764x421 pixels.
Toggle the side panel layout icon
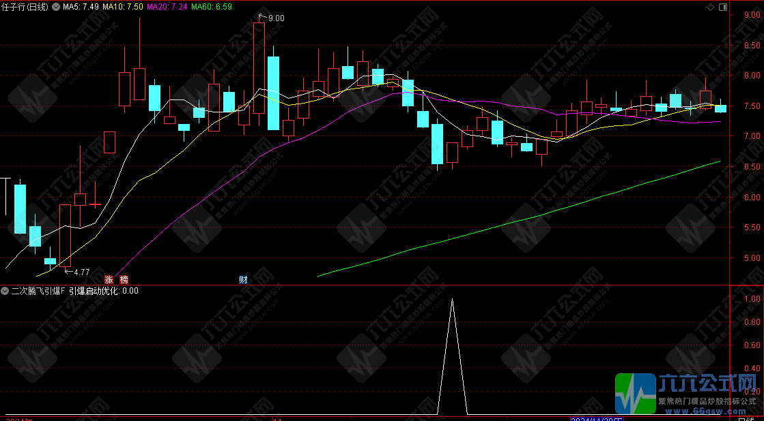[722, 7]
